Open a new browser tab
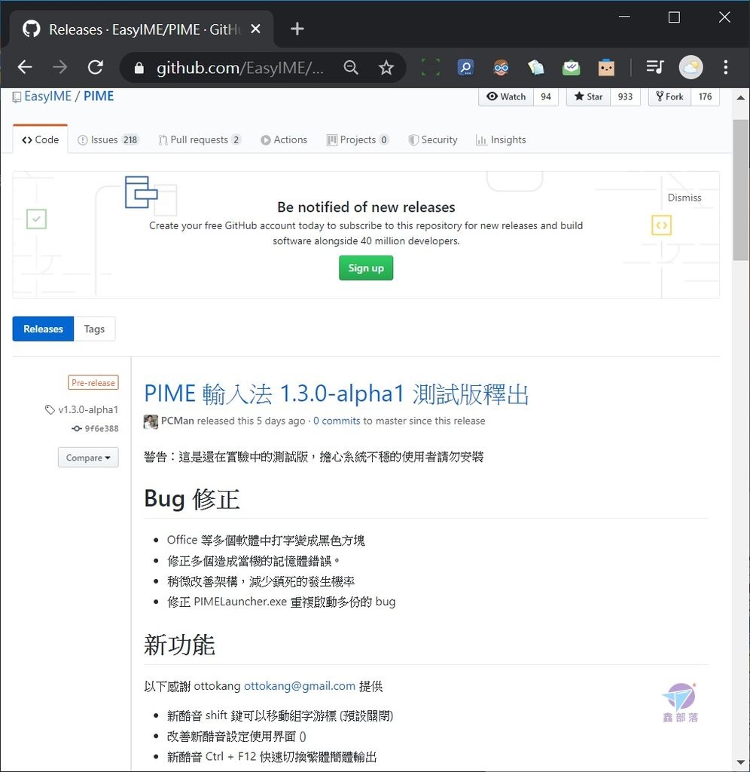Screen dimensions: 750x772 297,29
